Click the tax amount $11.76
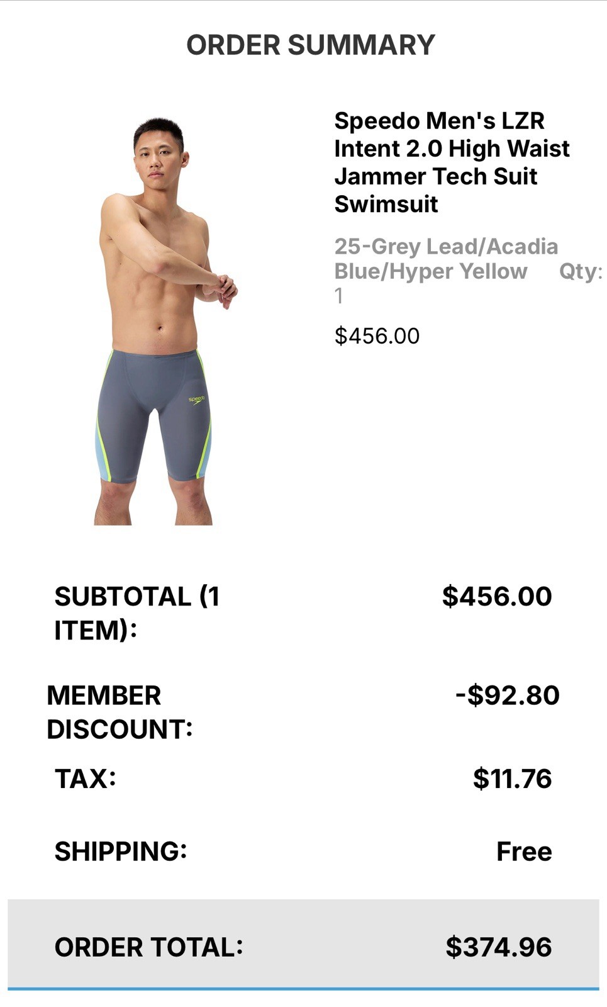Image resolution: width=607 pixels, height=1007 pixels. click(x=513, y=779)
